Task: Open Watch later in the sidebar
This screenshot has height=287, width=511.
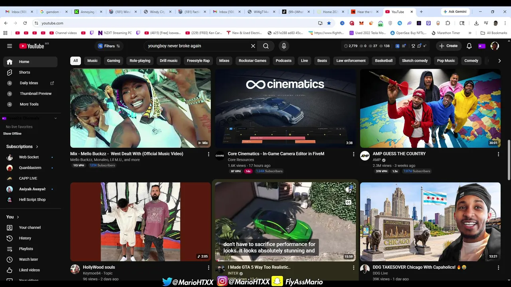Action: coord(31,259)
